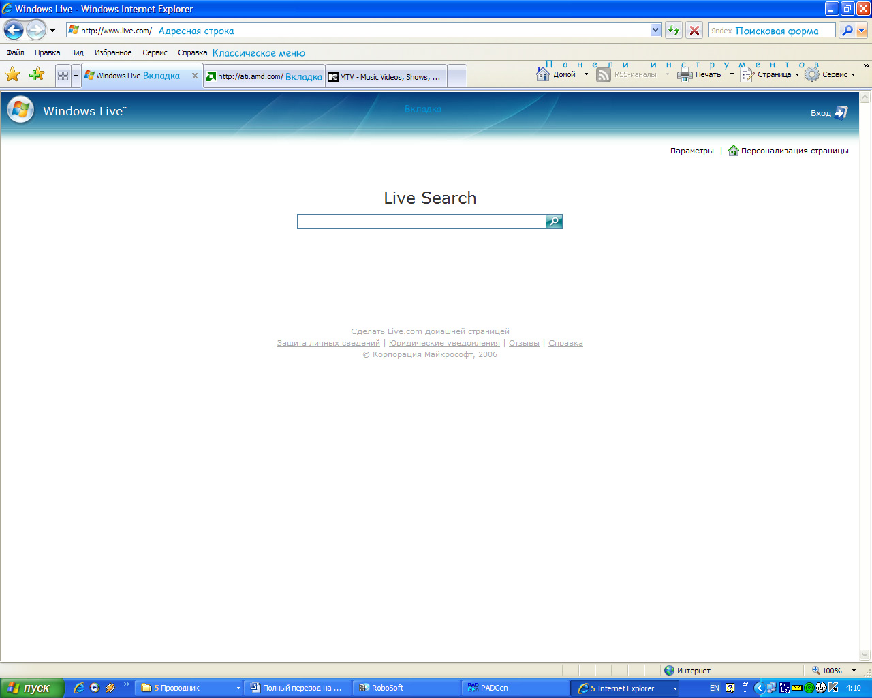872x698 pixels.
Task: Launch Windows Media Player from Quick Launch
Action: (95, 688)
